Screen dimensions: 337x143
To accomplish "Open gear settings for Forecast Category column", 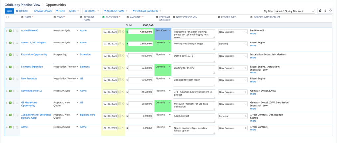I will click(157, 17).
